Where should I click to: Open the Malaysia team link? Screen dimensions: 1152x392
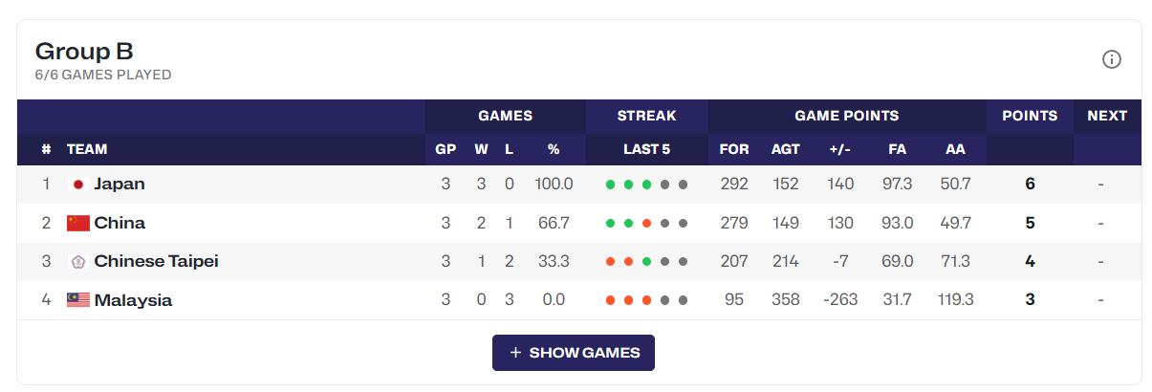(x=133, y=300)
